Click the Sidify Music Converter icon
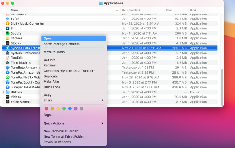235x148 pixels. point(7,23)
